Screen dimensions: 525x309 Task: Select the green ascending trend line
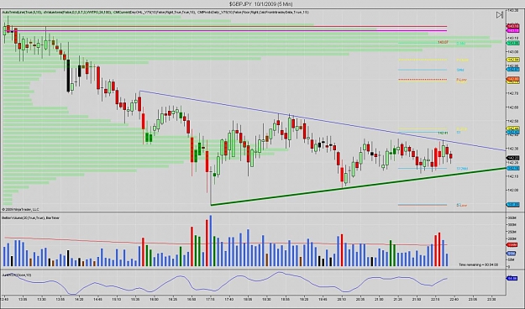(x=358, y=186)
